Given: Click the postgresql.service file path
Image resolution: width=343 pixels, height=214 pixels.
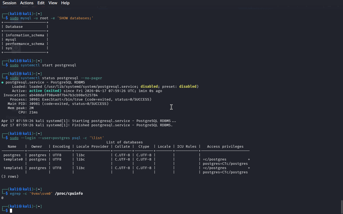Looking at the screenshot, I should (x=91, y=87).
